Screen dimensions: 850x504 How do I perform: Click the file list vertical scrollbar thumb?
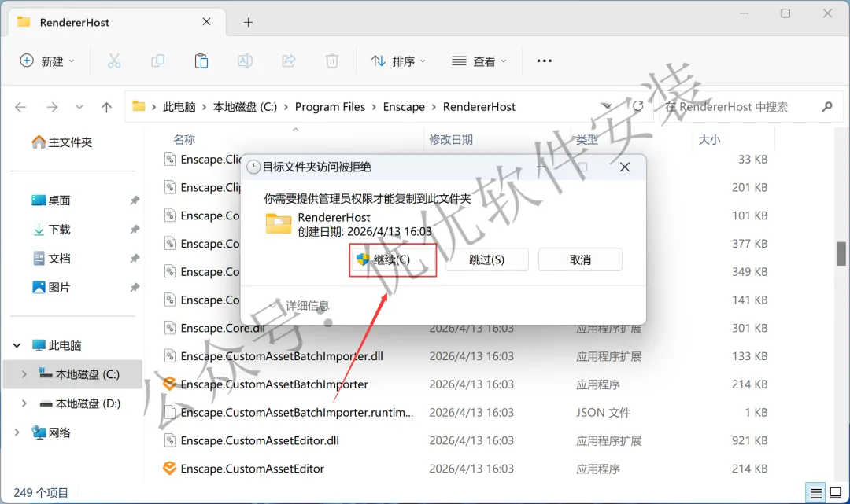tap(841, 253)
